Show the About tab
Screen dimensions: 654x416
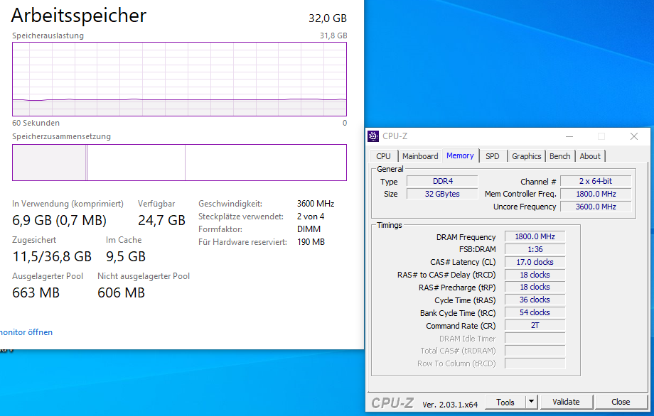pos(590,156)
